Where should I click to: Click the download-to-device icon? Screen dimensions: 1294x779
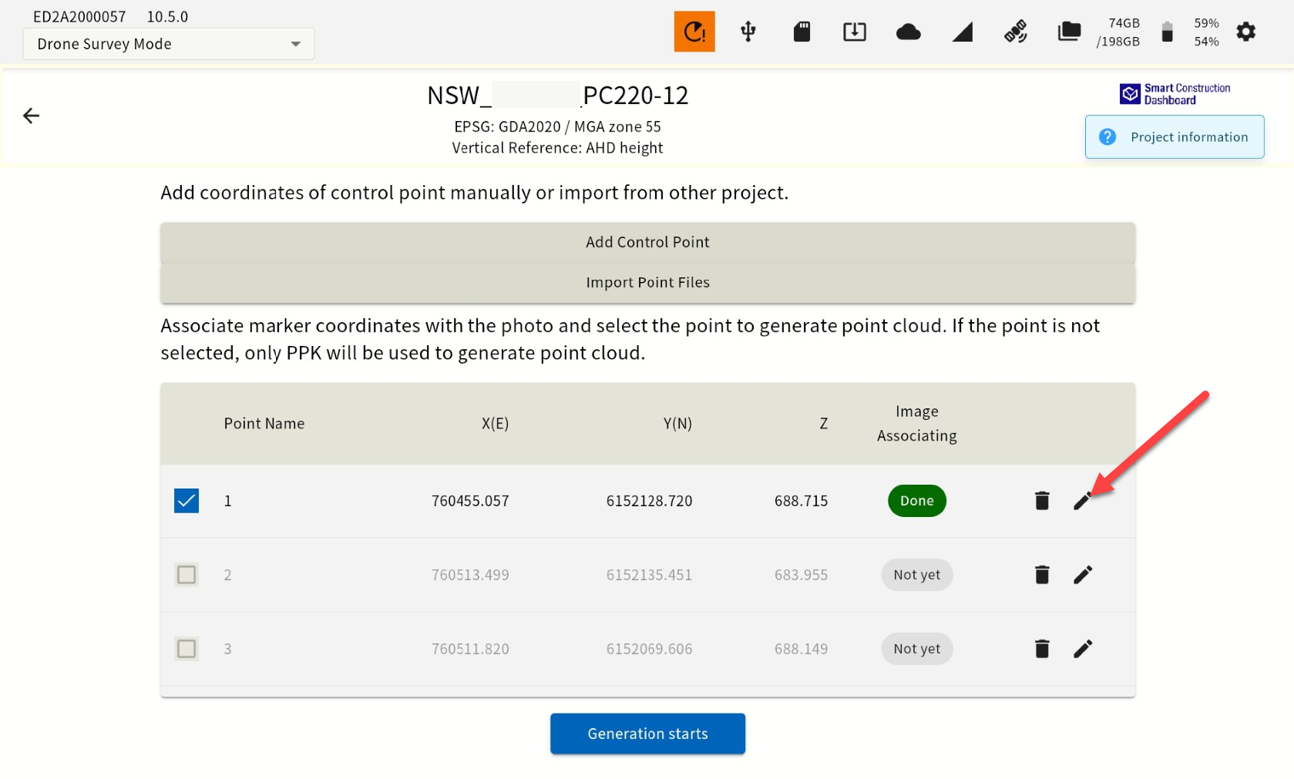click(x=855, y=32)
